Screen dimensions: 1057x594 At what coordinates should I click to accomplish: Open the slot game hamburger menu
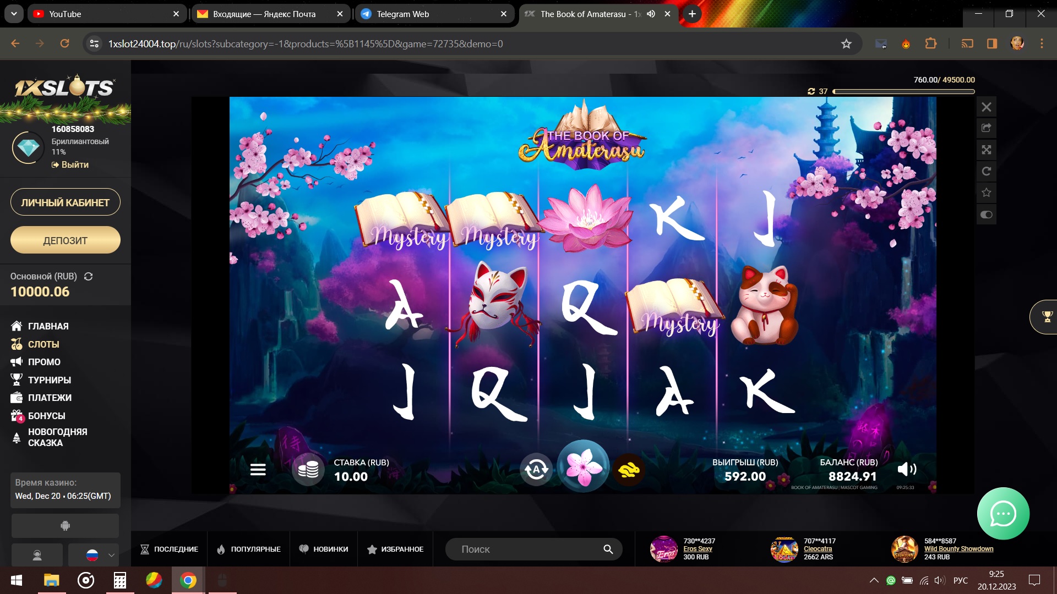258,470
